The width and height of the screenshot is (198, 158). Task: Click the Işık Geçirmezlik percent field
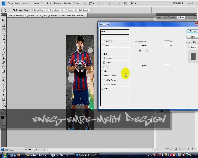tap(167, 41)
